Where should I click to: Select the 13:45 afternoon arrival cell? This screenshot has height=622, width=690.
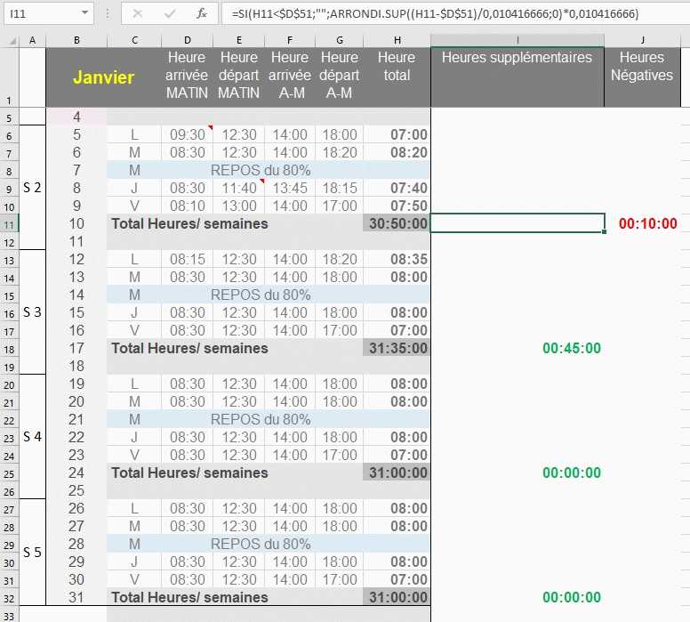click(290, 188)
